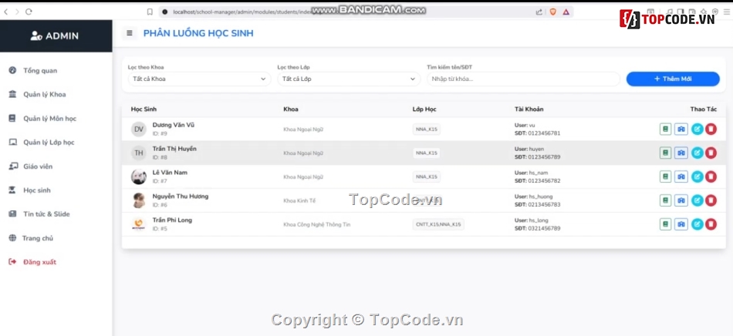Viewport: 733px width, 336px height.
Task: Click green book icon for Lê Văn Nam
Action: click(665, 176)
